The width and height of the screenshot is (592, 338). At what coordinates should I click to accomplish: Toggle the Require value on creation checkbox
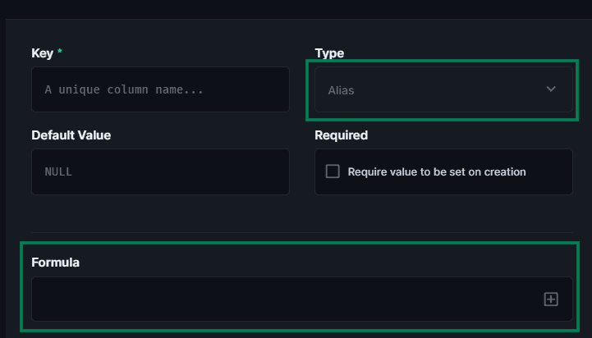coord(333,171)
